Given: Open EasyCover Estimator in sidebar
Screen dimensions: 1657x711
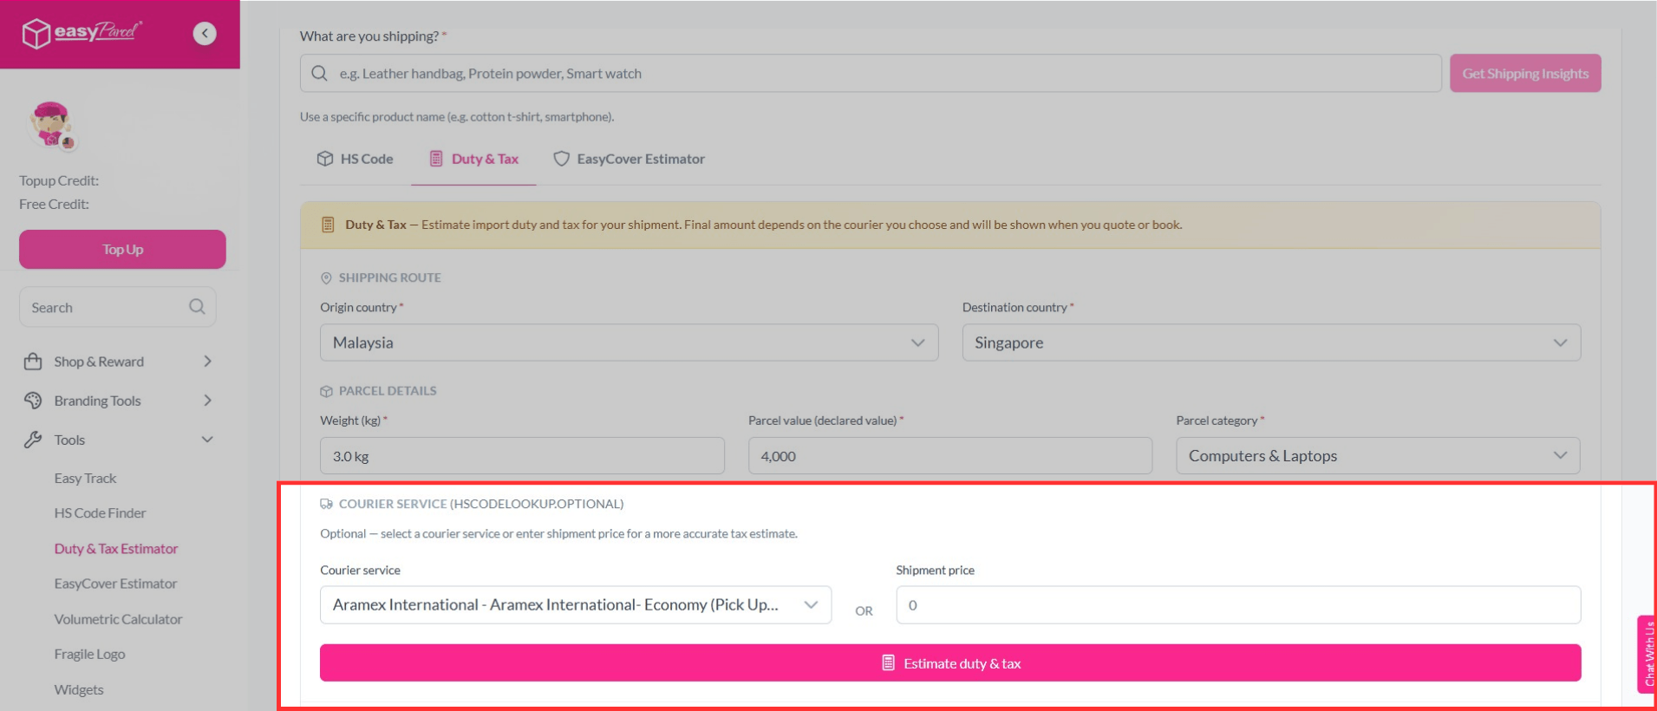Looking at the screenshot, I should [x=115, y=584].
